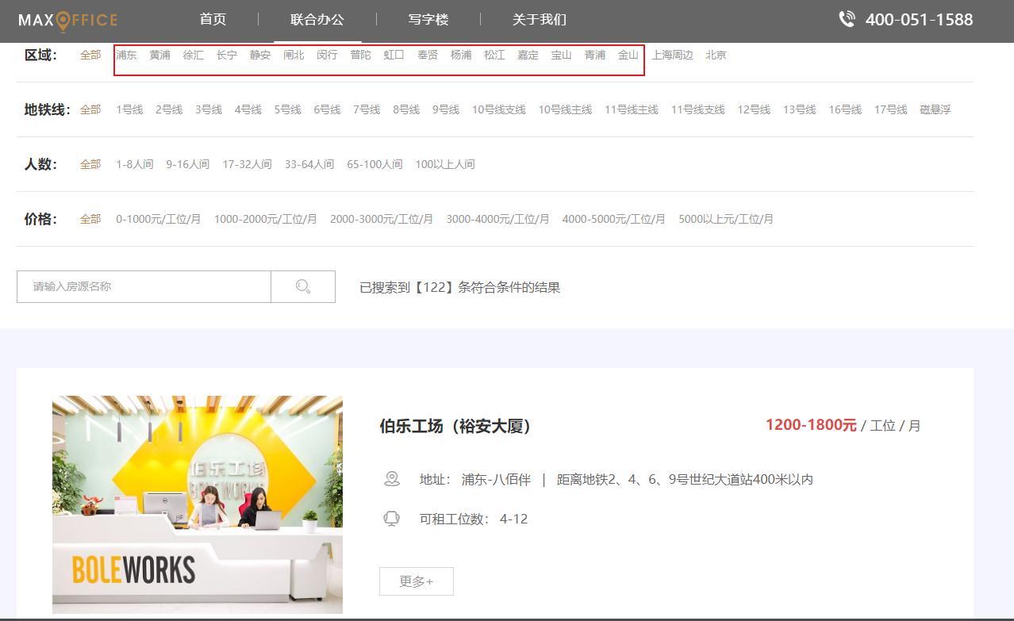The width and height of the screenshot is (1014, 621).
Task: Open the 首页 nav item
Action: click(213, 19)
